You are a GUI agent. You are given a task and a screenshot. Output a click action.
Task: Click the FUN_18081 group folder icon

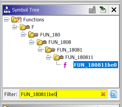[x=50, y=49]
